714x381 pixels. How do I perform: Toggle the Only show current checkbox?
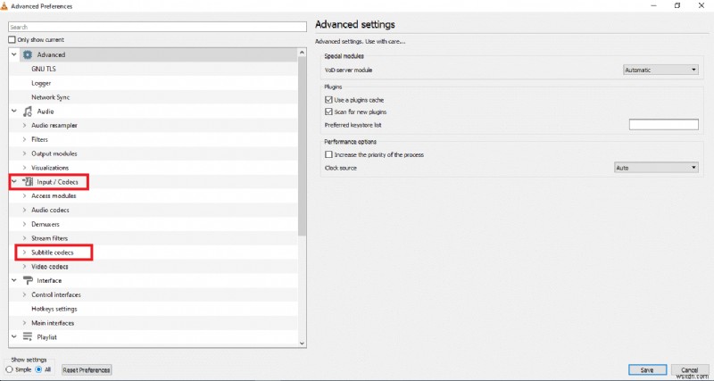click(x=12, y=39)
